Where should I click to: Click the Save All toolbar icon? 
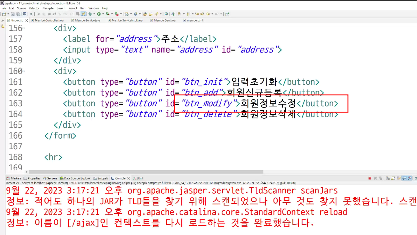18,14
